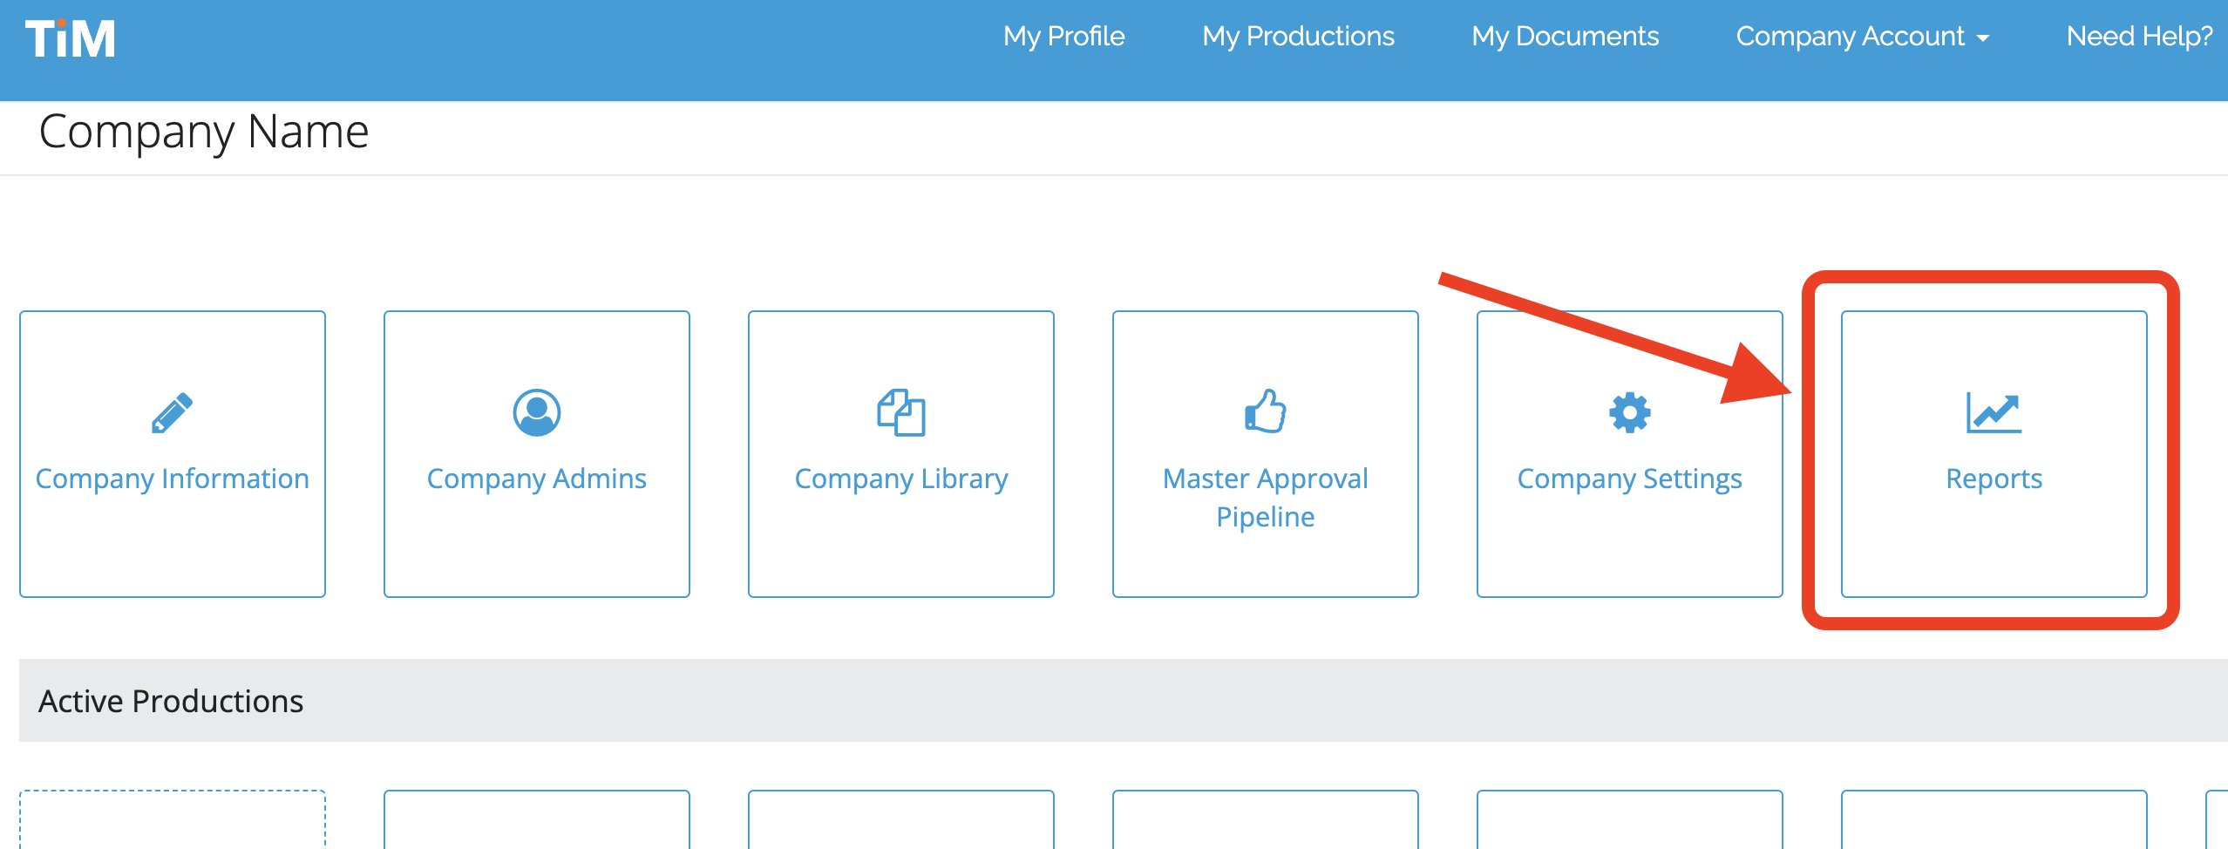Open My Profile in navigation bar

click(1063, 37)
